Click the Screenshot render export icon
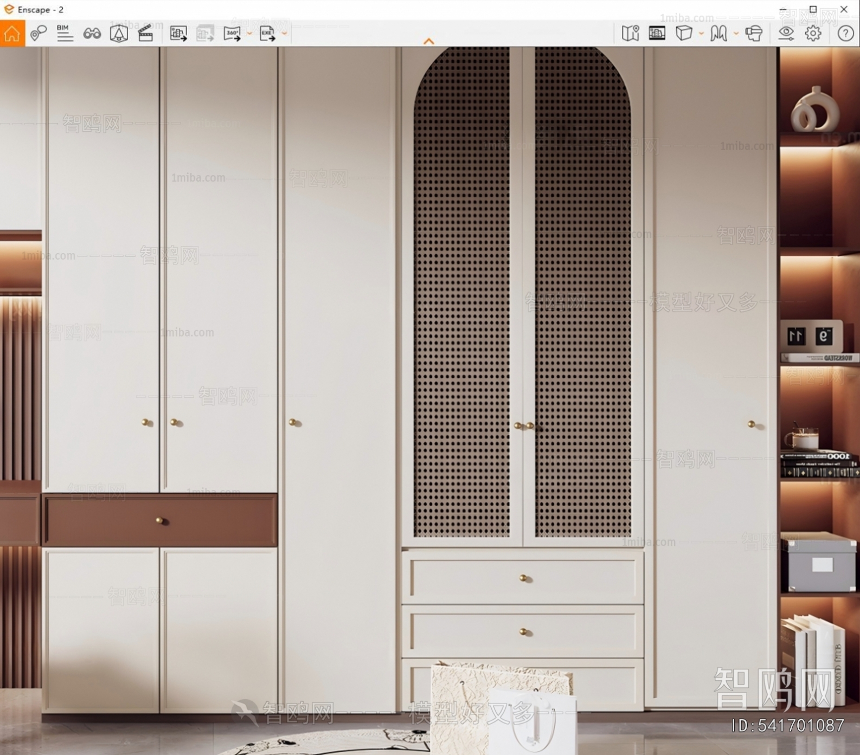 pyautogui.click(x=178, y=34)
